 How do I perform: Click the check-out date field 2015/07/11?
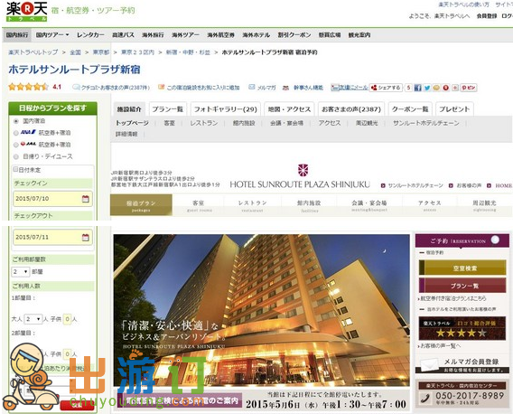(x=52, y=238)
